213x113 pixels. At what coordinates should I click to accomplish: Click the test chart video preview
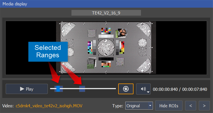tap(106, 48)
